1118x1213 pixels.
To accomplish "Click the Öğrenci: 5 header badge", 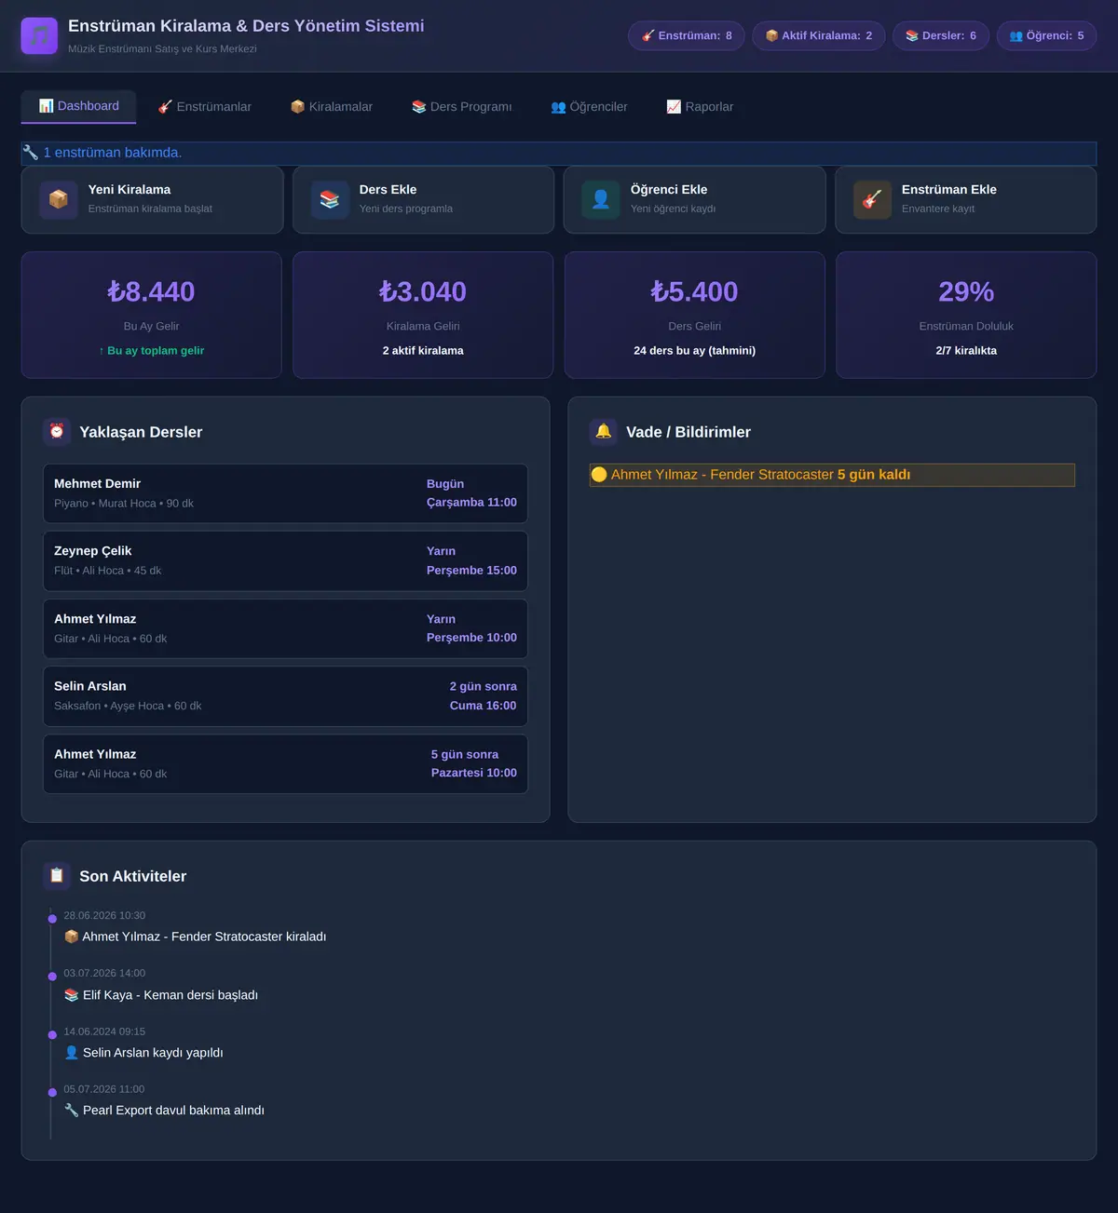I will pyautogui.click(x=1047, y=36).
